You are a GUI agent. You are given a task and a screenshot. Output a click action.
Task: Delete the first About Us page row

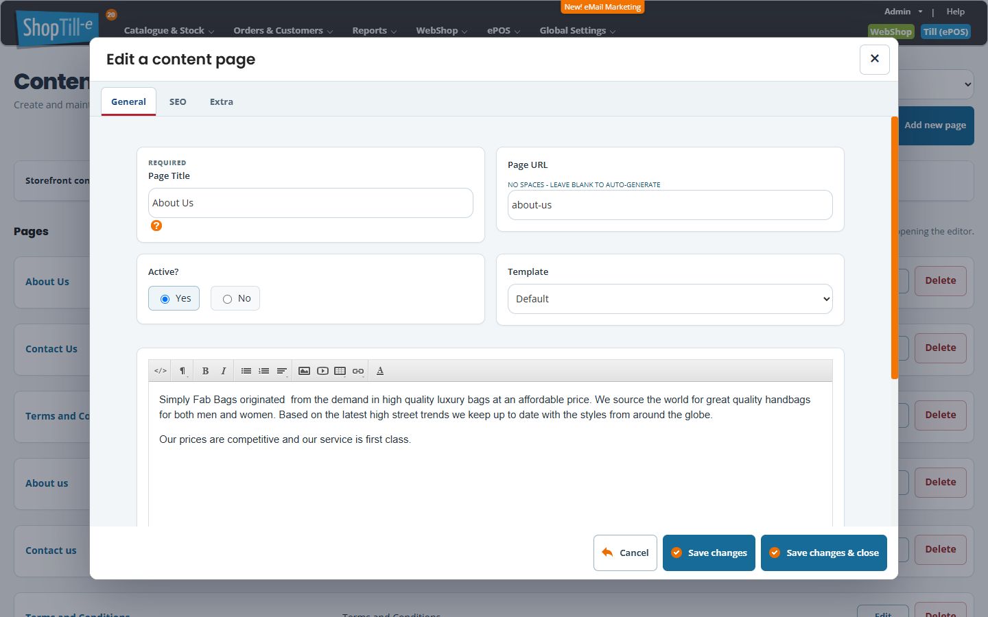tap(940, 280)
